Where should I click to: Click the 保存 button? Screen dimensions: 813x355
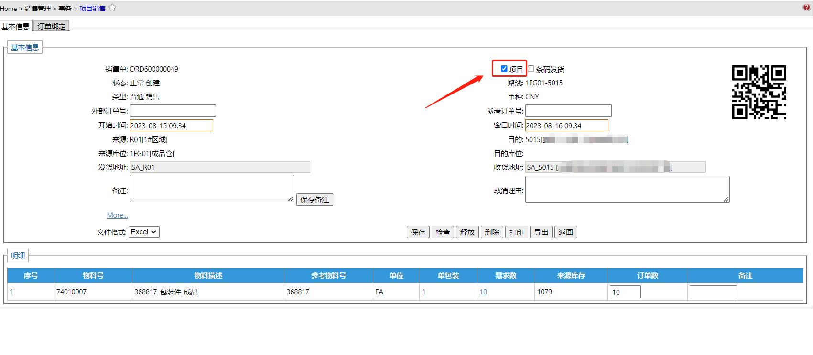(x=418, y=232)
